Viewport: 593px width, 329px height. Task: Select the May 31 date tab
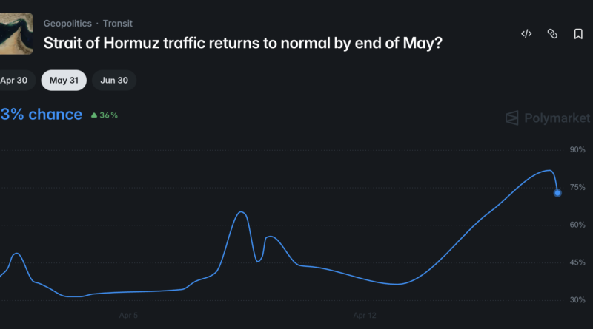click(x=64, y=81)
